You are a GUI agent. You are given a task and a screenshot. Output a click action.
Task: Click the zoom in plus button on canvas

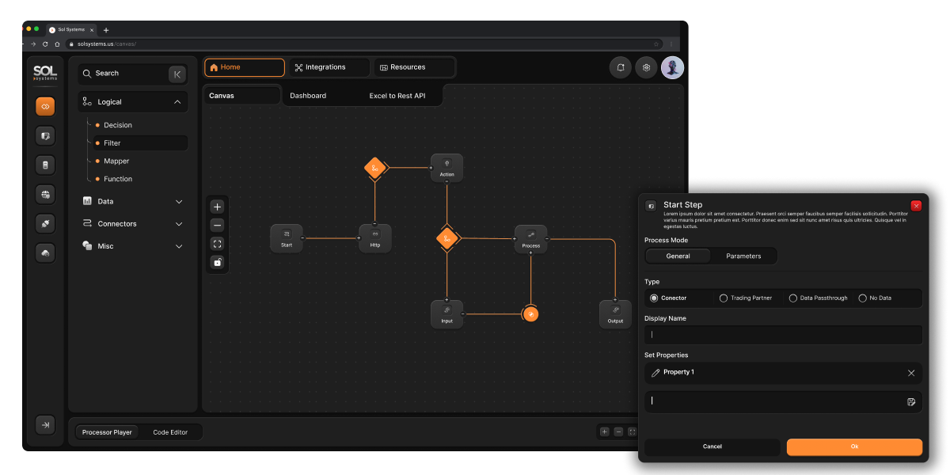[x=218, y=207]
